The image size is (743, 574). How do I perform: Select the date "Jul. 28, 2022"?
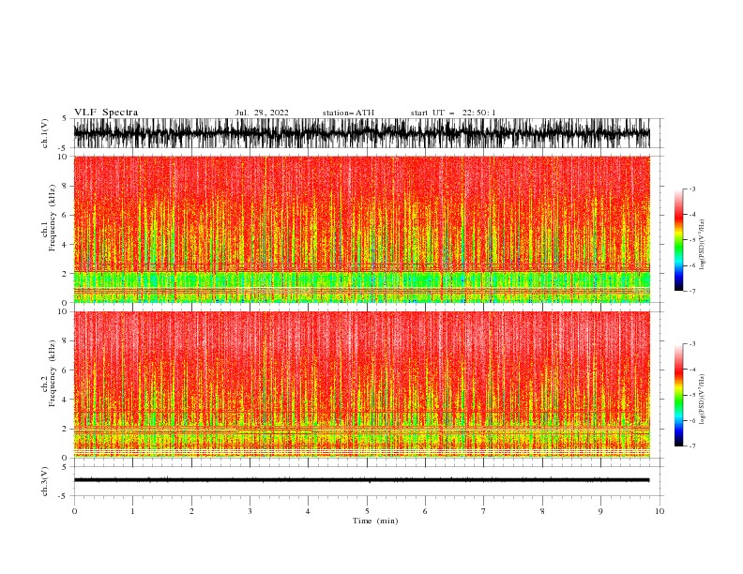pyautogui.click(x=262, y=113)
